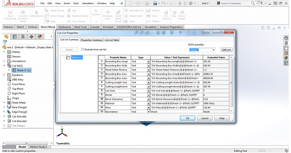Image resolution: width=291 pixels, height=153 pixels.
Task: Expand the feature manager panel chevron
Action: pyautogui.click(x=51, y=37)
